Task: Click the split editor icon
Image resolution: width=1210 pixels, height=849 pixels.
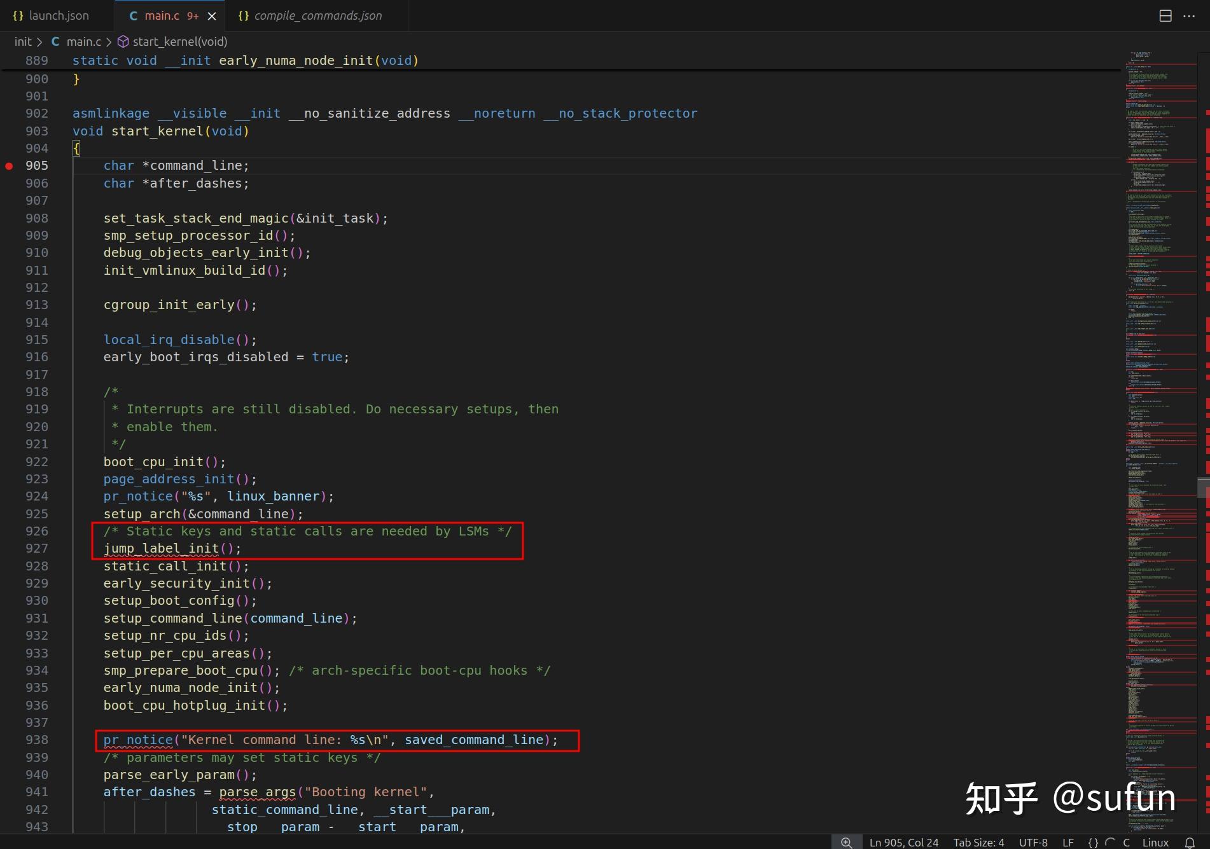Action: pos(1165,15)
